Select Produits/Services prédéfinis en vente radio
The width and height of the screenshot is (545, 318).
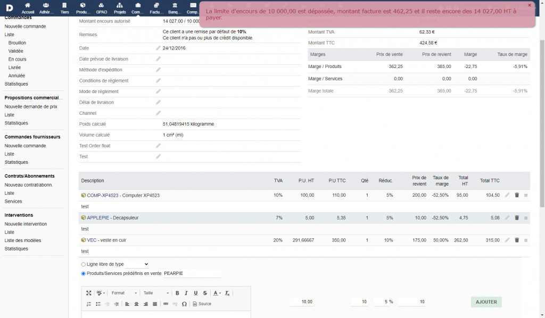tap(83, 273)
